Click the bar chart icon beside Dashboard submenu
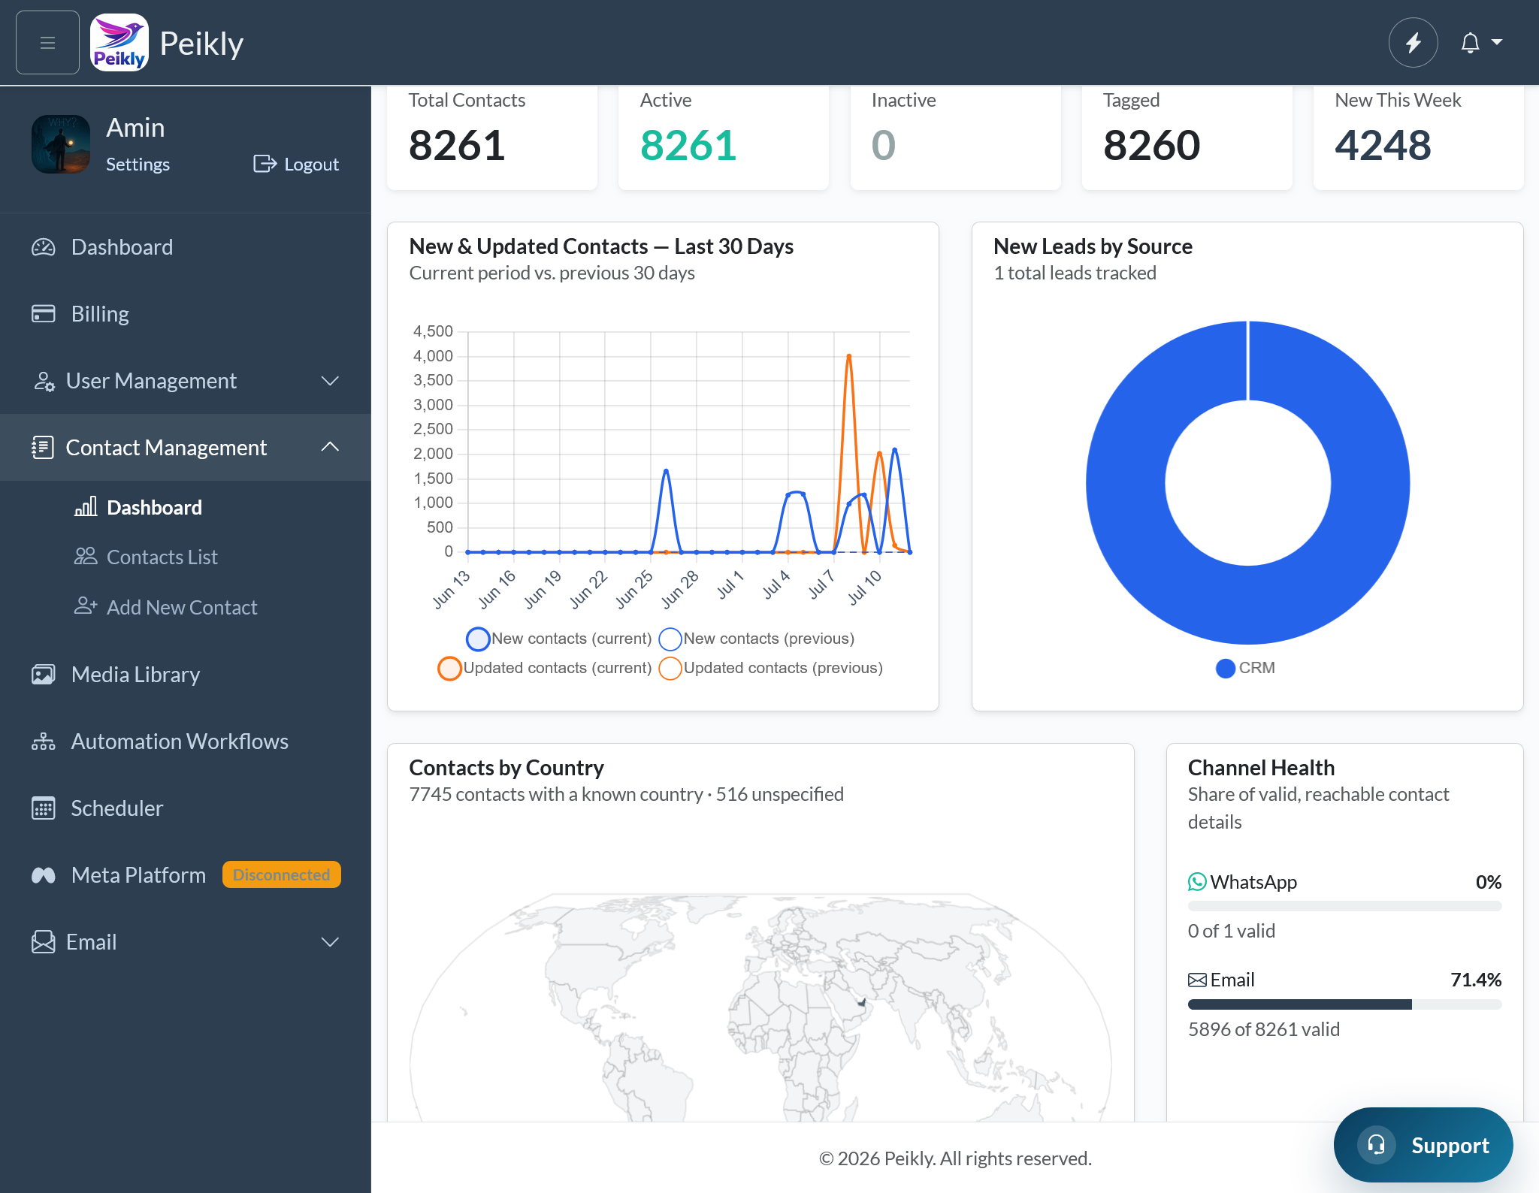The width and height of the screenshot is (1539, 1193). point(86,507)
